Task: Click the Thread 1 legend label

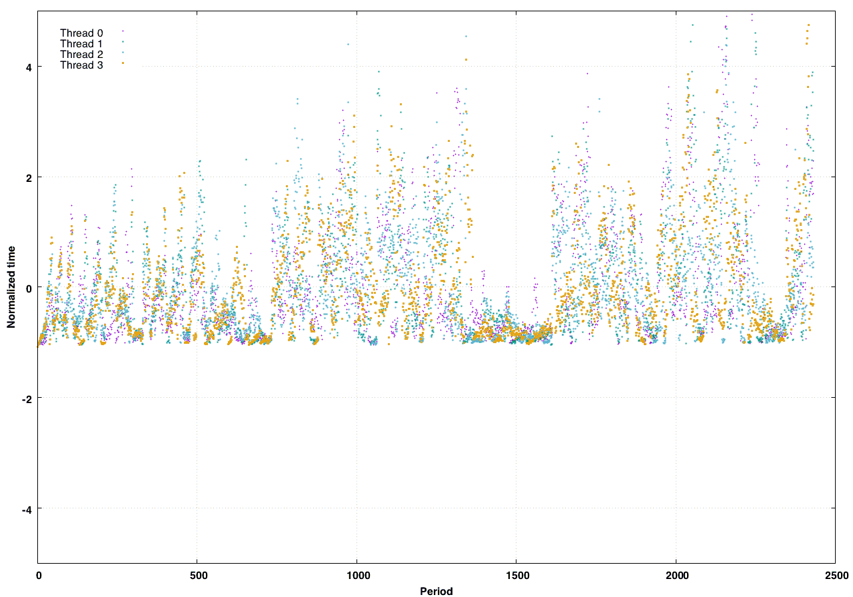Action: tap(81, 43)
